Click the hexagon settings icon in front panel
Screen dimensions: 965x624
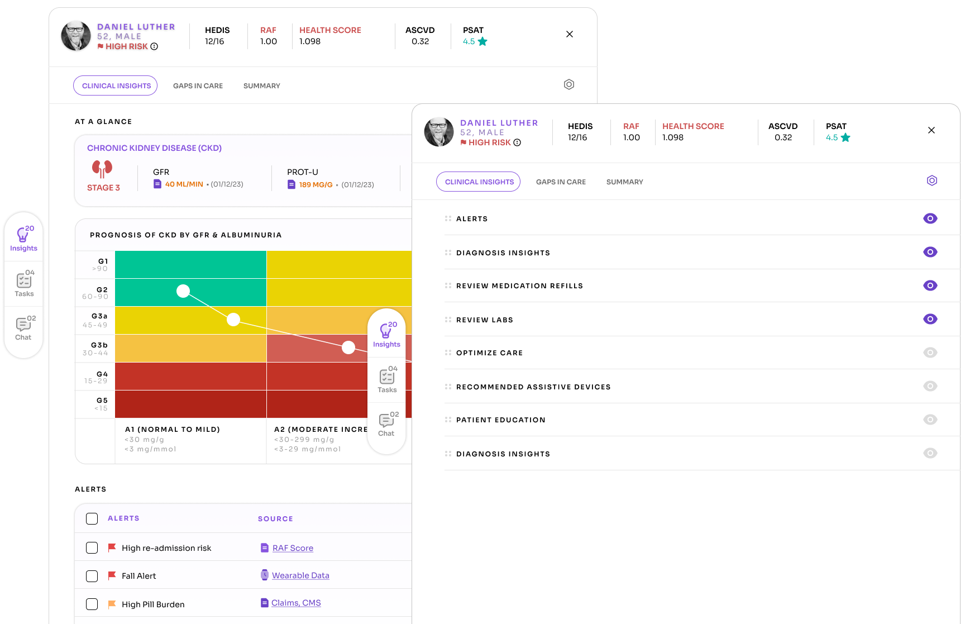pos(931,180)
